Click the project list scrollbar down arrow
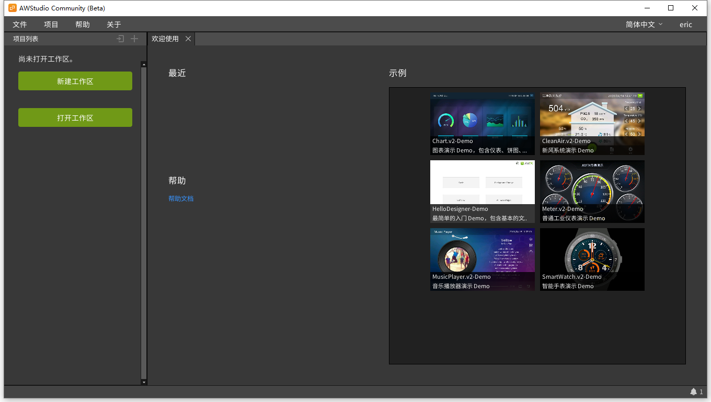 144,382
